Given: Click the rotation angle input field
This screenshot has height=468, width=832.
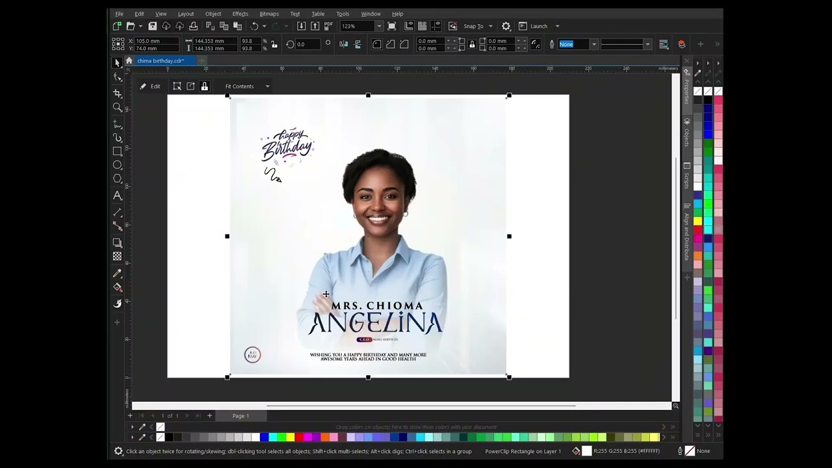Looking at the screenshot, I should [x=307, y=44].
